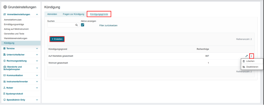Click the Reihenfolge column header
Image resolution: width=264 pixels, height=105 pixels.
[x=203, y=49]
